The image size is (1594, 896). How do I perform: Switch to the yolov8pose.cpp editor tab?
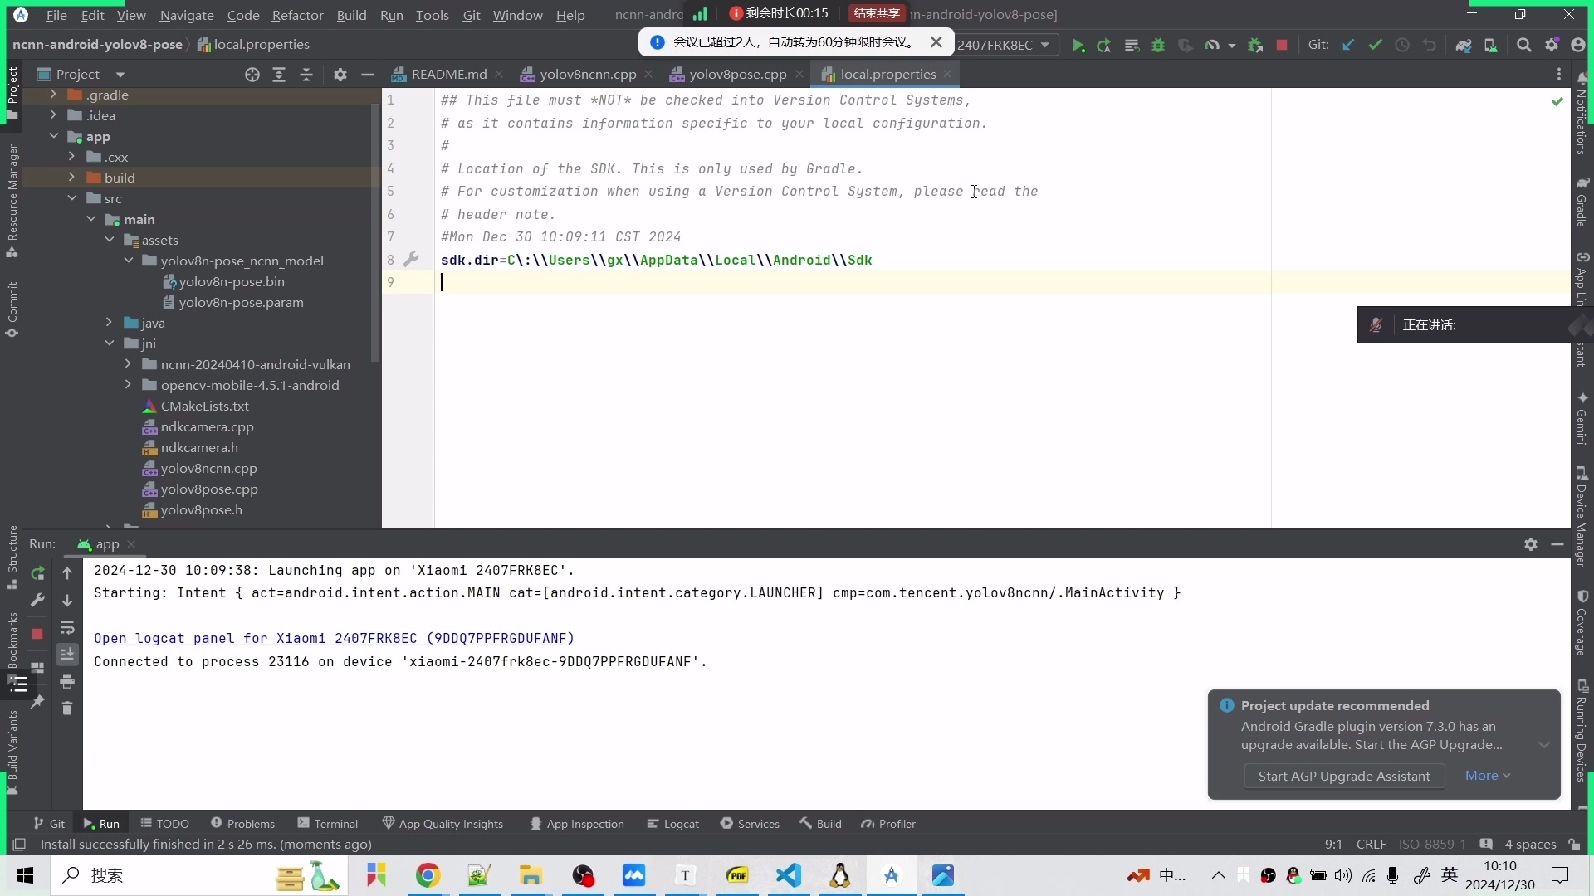pos(737,75)
